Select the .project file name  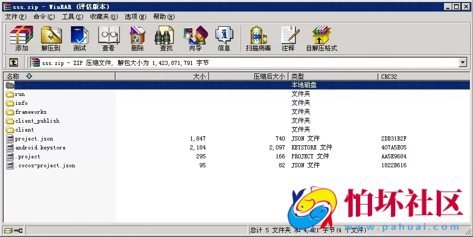(28, 157)
